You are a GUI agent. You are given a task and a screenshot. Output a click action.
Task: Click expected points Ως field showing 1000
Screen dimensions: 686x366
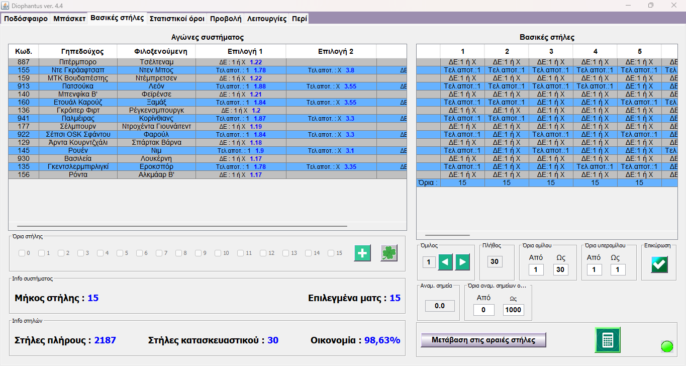(x=513, y=310)
